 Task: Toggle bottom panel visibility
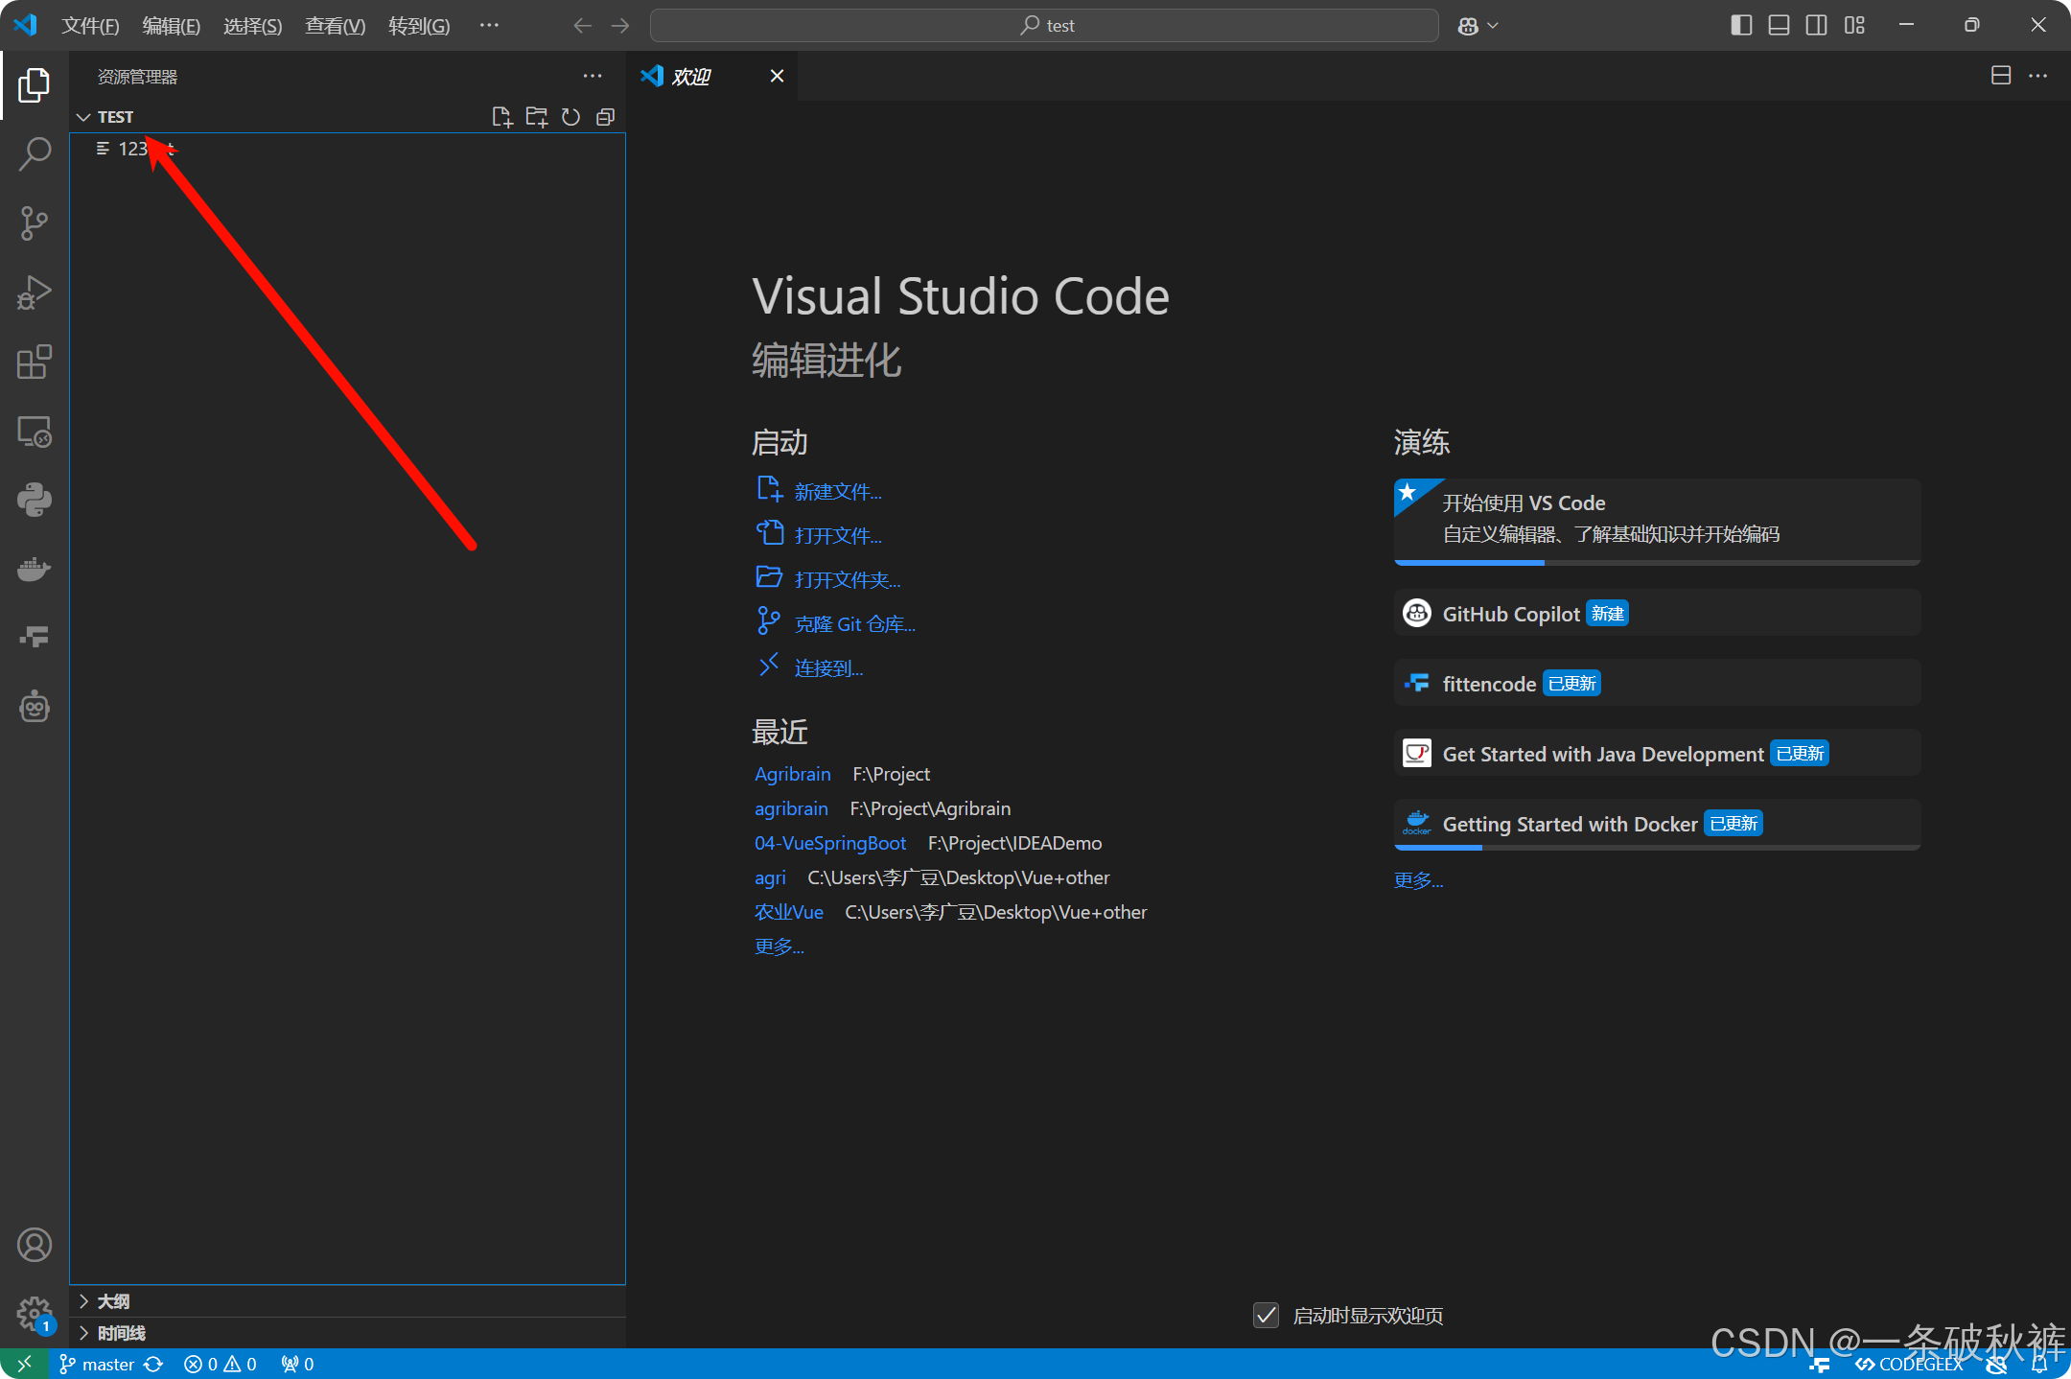click(1779, 25)
